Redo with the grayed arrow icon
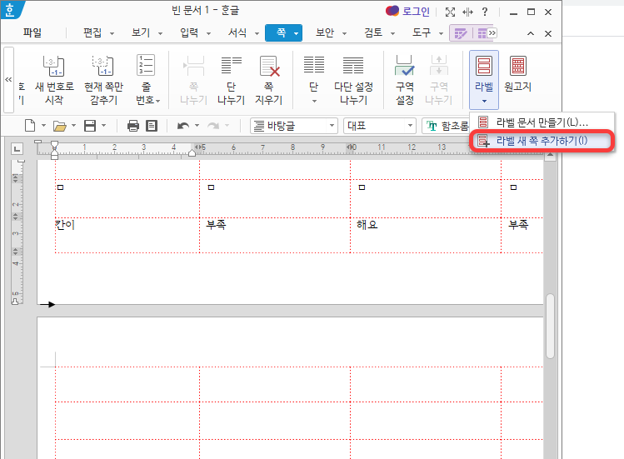Image resolution: width=624 pixels, height=459 pixels. click(213, 126)
